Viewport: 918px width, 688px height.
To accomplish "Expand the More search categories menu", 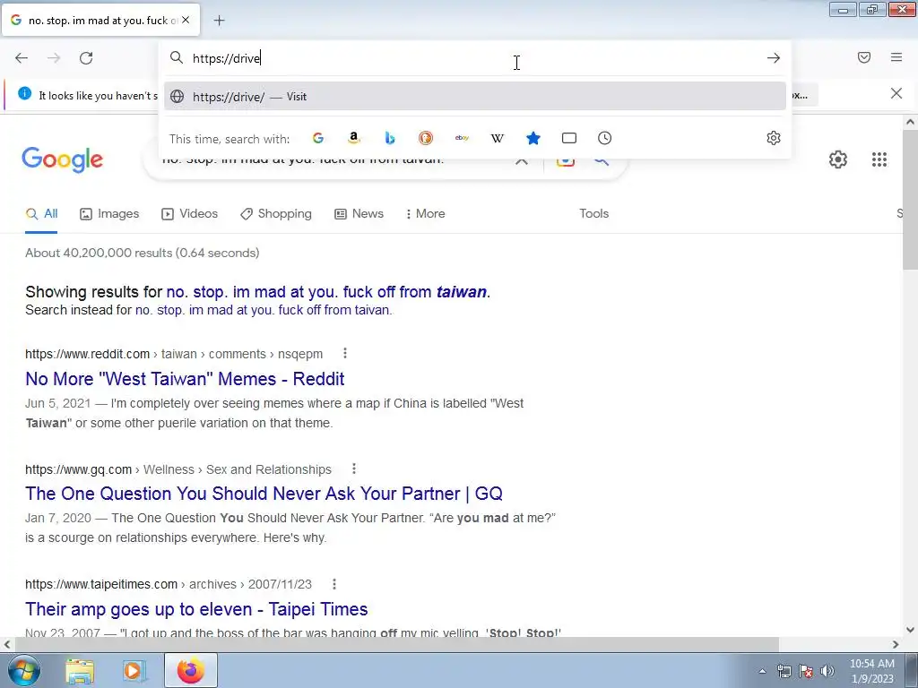I will tap(425, 213).
